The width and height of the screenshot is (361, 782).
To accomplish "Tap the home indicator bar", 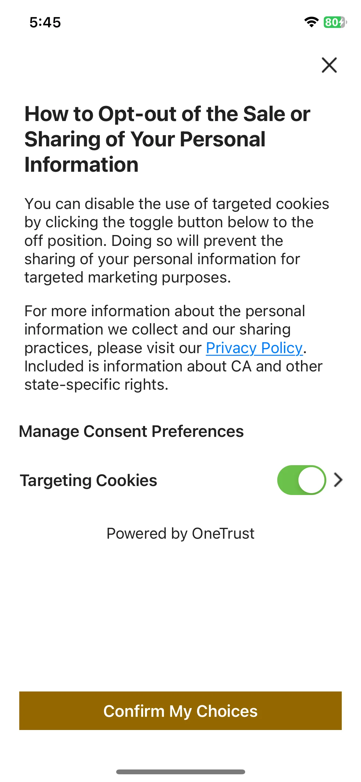I will coord(181,772).
